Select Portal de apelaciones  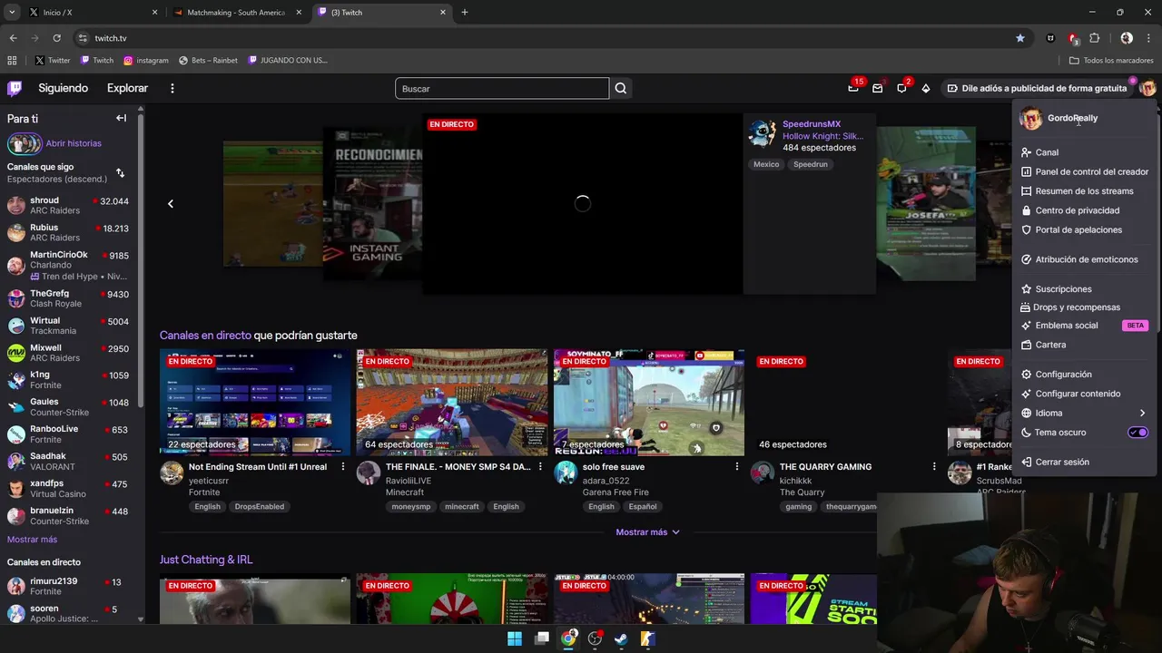pos(1085,229)
